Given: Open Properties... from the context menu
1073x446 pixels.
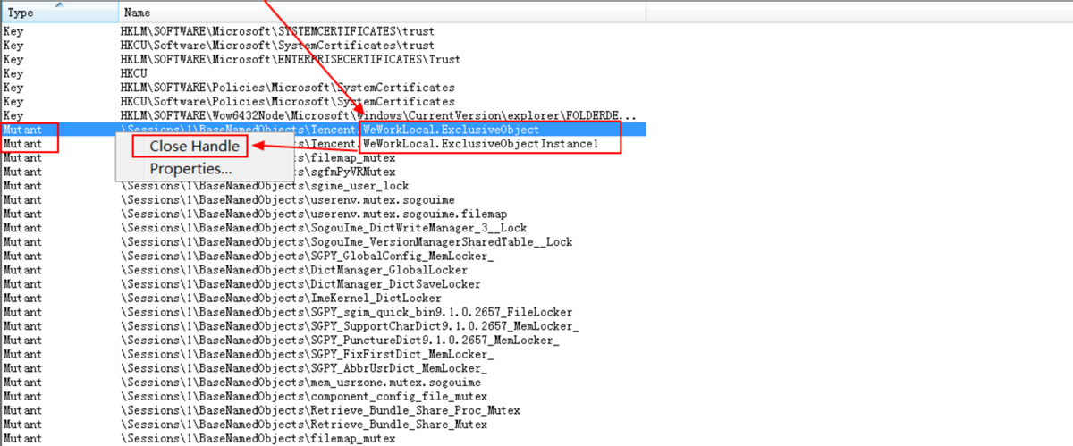Looking at the screenshot, I should coord(191,168).
